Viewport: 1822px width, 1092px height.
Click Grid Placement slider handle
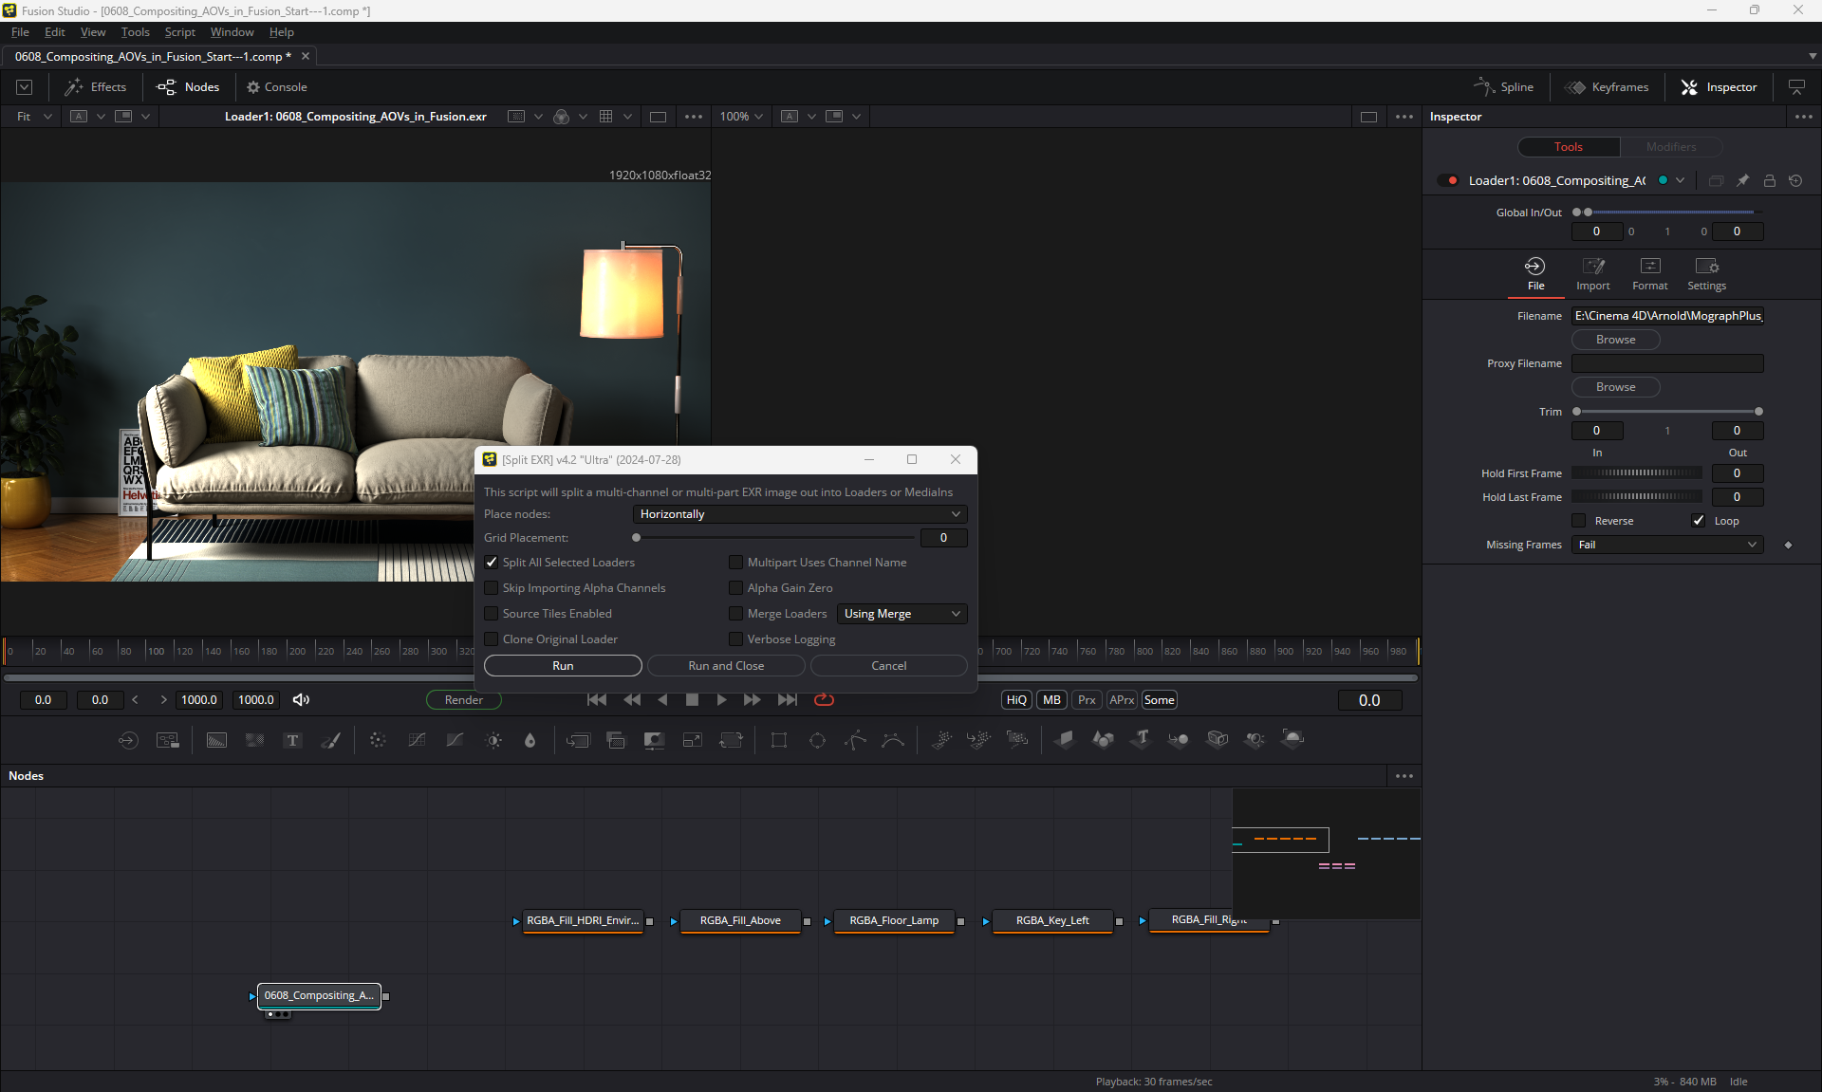click(637, 538)
